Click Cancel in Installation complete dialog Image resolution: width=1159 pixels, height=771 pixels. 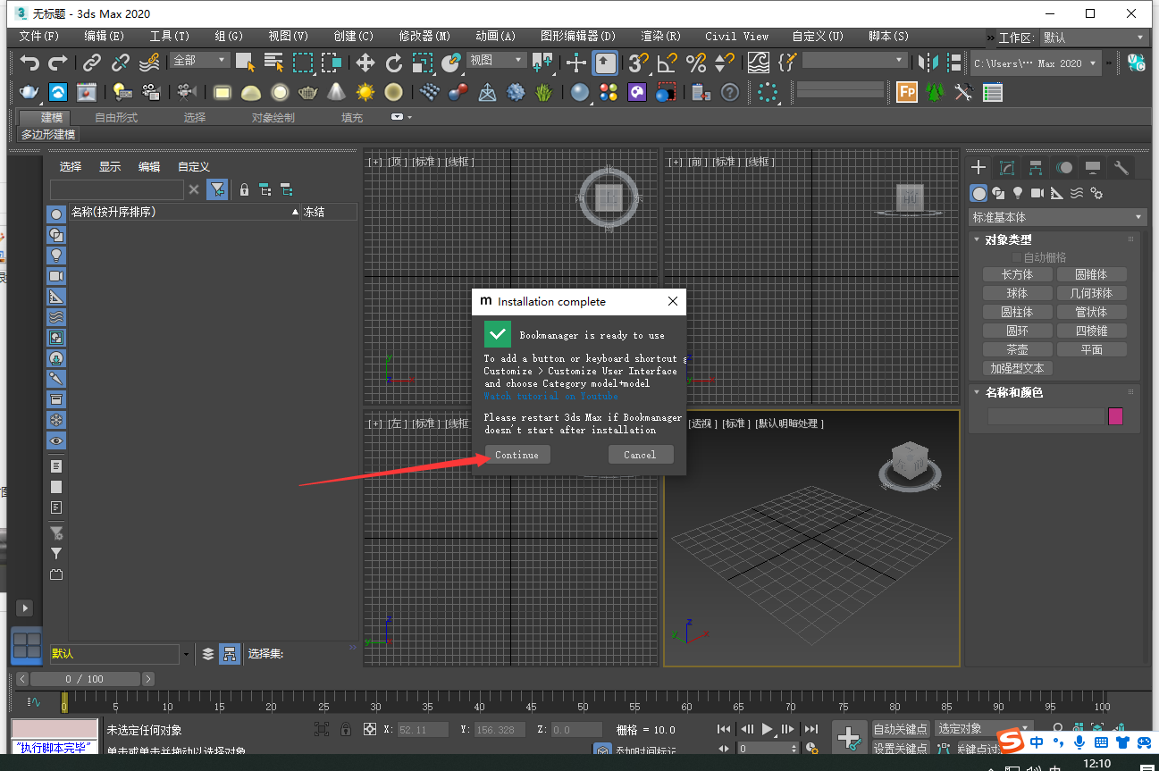coord(640,455)
